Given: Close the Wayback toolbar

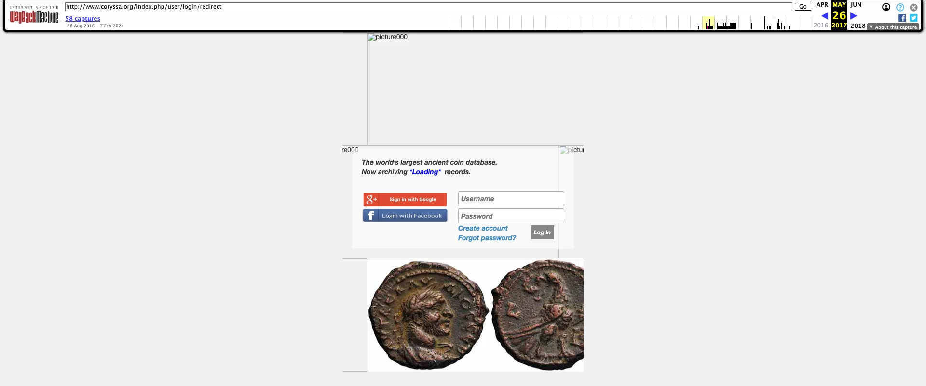Looking at the screenshot, I should (913, 7).
